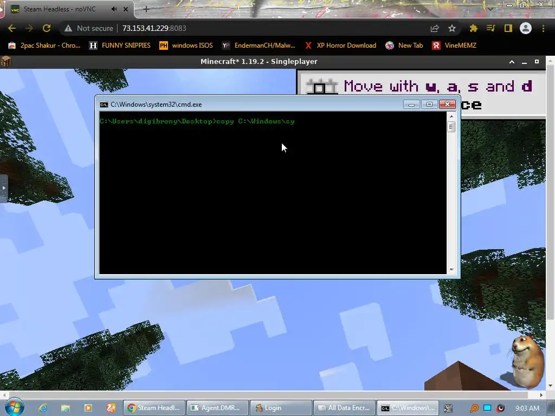Click the cmd.exe scrollbar up arrow
This screenshot has height=416, width=555.
(x=451, y=116)
